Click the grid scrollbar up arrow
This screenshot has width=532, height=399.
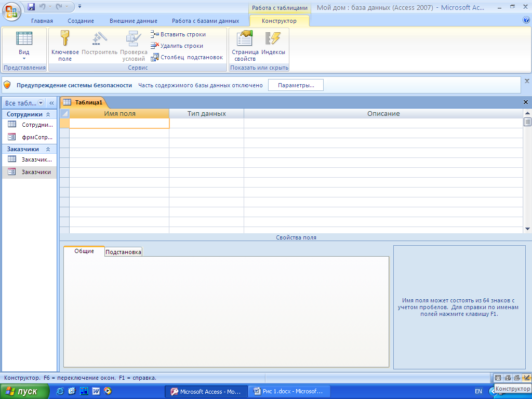pos(527,113)
